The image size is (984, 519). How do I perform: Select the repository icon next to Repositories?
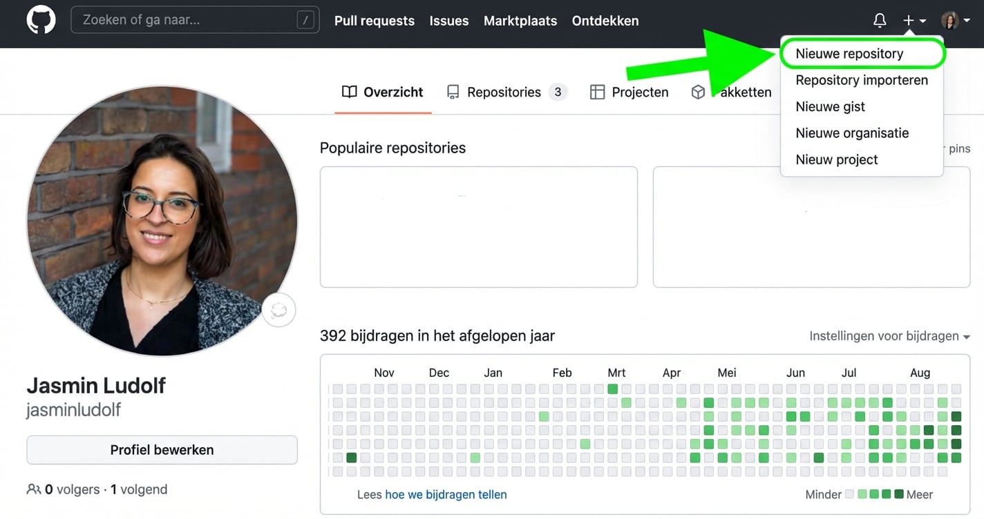[x=453, y=91]
